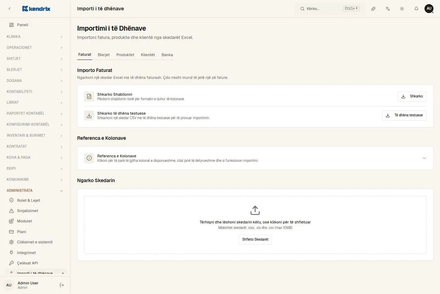Switch to the Klientët tab
440x294 pixels.
[x=148, y=55]
